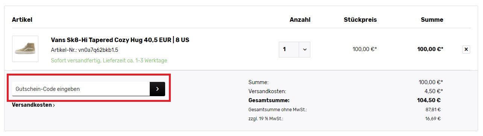Click the green delivery time notice
The height and width of the screenshot is (136, 483).
click(x=109, y=60)
